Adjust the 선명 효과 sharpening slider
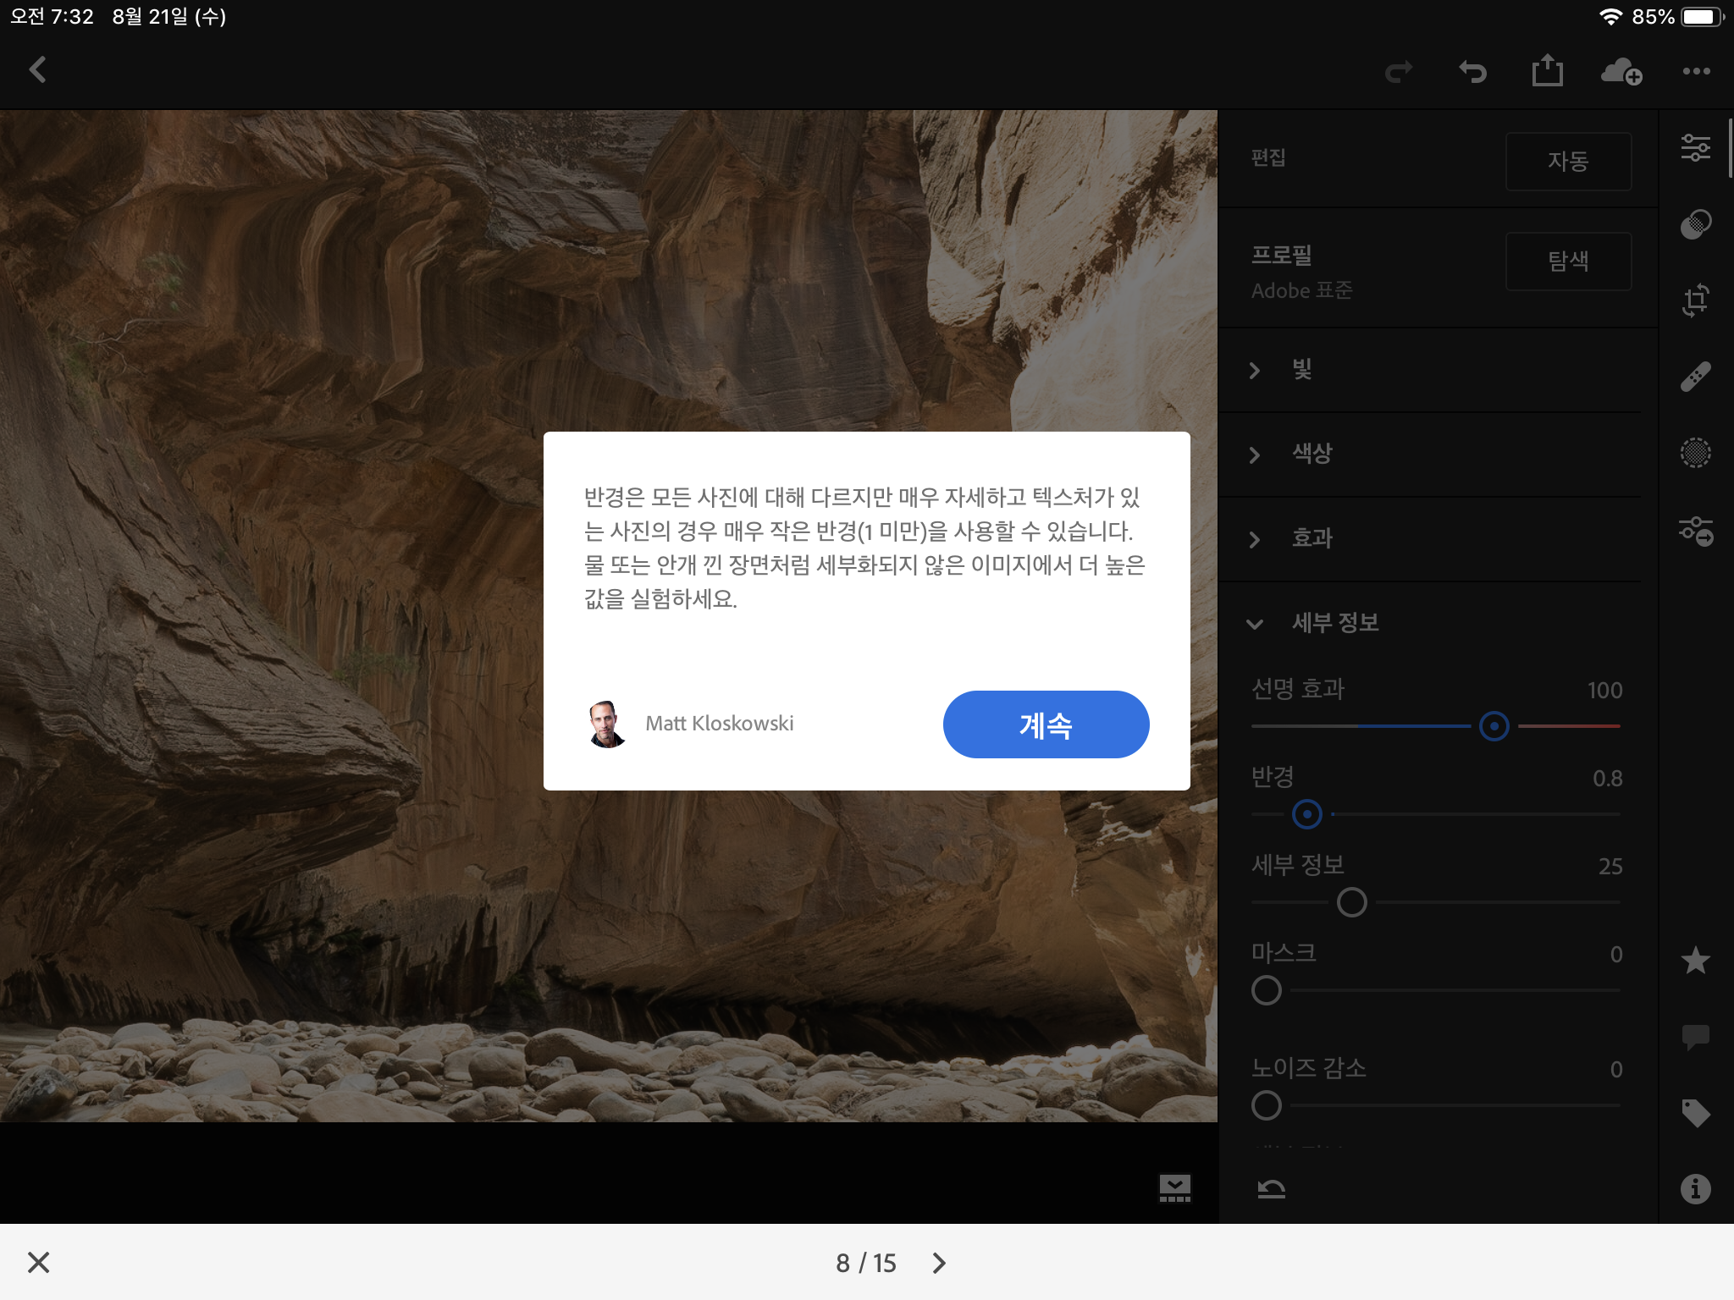The image size is (1734, 1300). click(1493, 726)
